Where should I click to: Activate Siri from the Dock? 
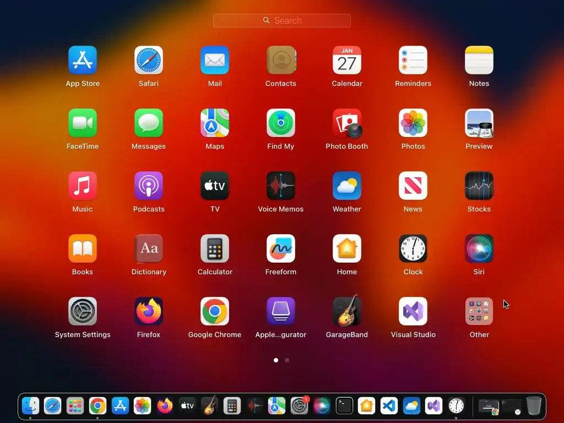coord(322,406)
